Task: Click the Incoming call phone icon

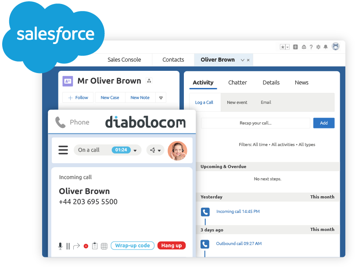Action: click(x=205, y=212)
